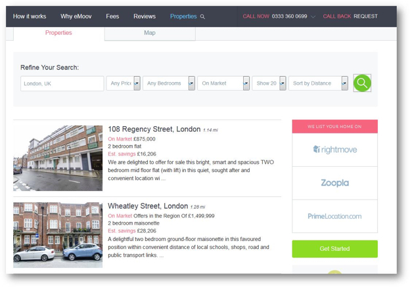Open Wheatley Street property photo

click(58, 234)
